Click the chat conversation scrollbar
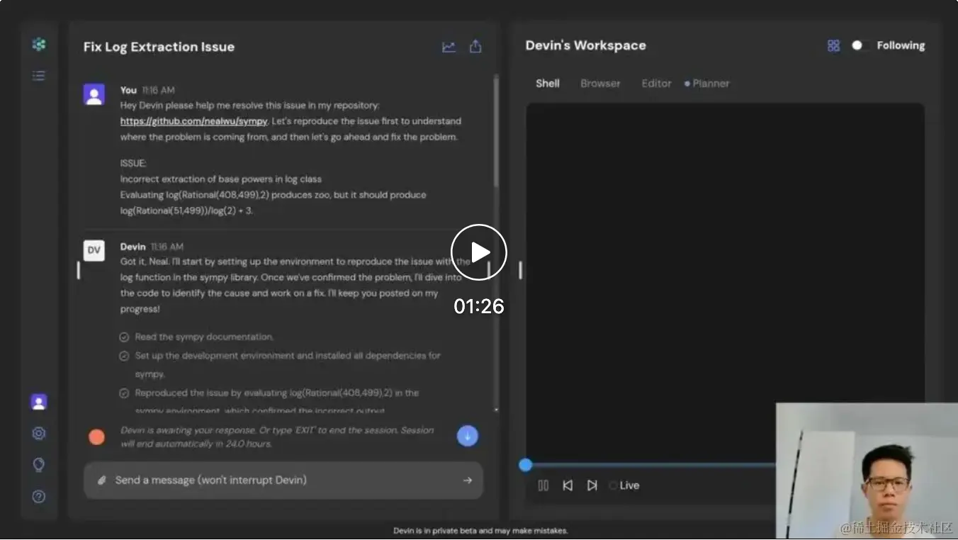The image size is (958, 540). [x=496, y=132]
